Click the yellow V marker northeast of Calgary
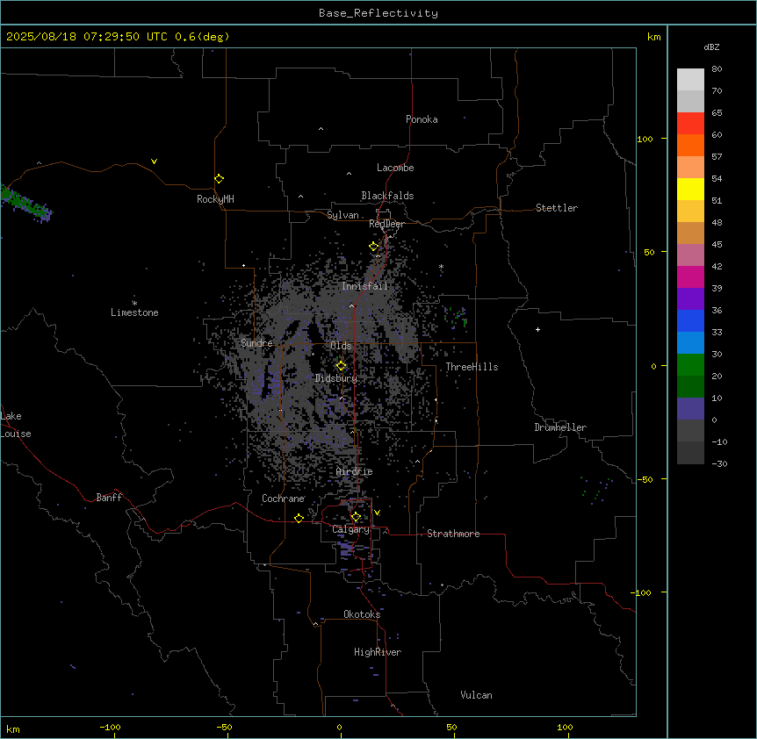The height and width of the screenshot is (739, 757). (x=377, y=513)
